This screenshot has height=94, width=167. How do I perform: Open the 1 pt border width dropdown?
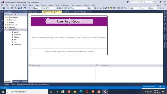(x=144, y=8)
